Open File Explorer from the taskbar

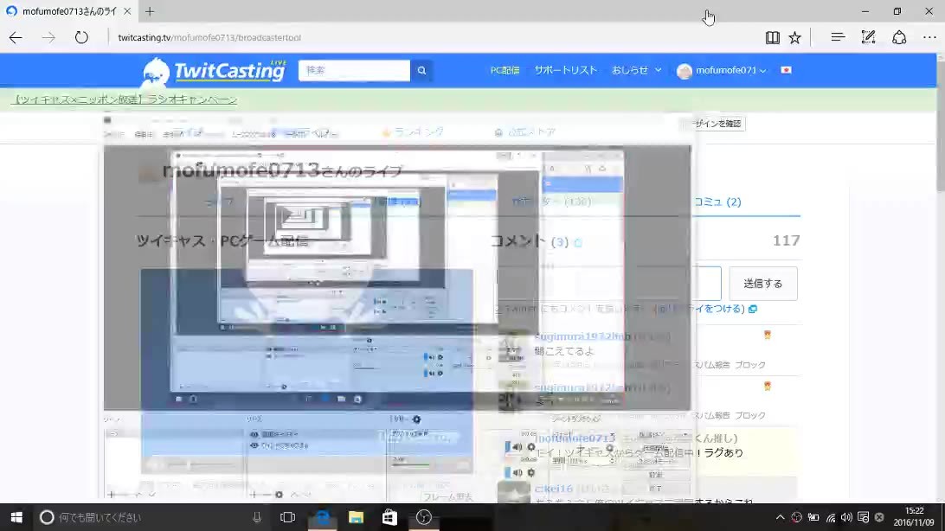(357, 517)
